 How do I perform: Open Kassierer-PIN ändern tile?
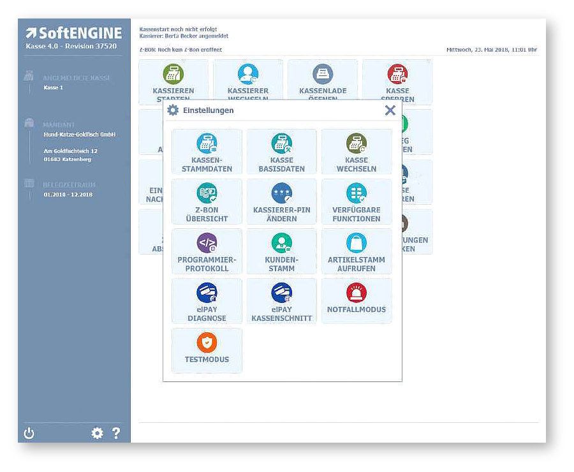[281, 202]
